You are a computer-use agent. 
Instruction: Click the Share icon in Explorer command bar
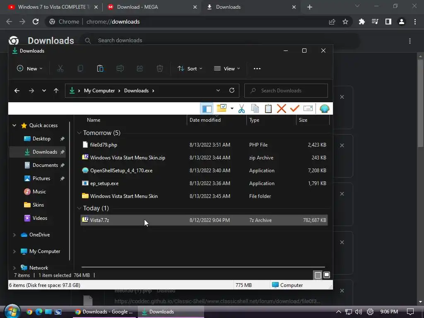click(x=140, y=69)
